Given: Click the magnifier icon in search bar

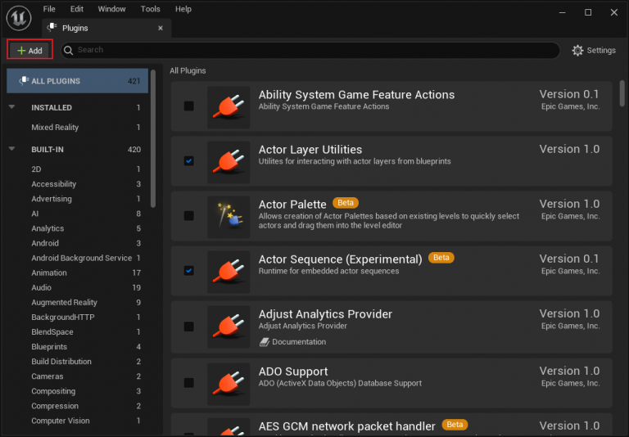Looking at the screenshot, I should (70, 51).
